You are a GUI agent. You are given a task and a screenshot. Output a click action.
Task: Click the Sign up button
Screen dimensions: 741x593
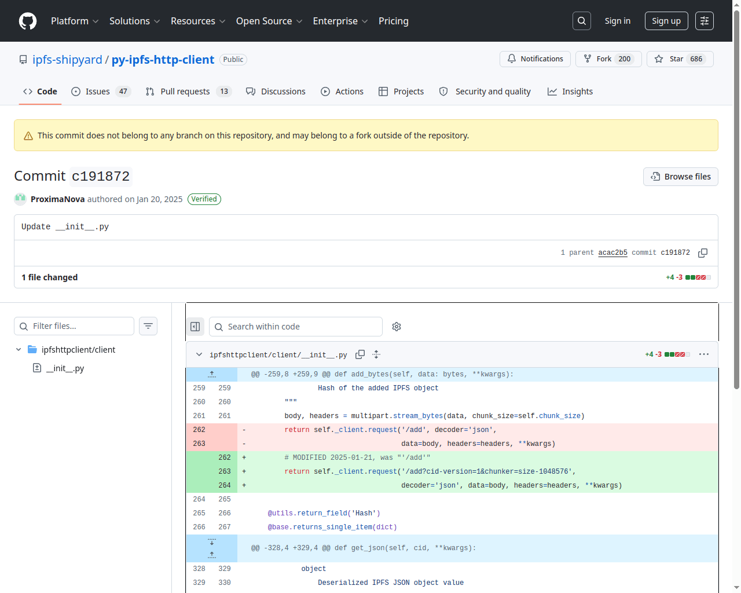666,21
